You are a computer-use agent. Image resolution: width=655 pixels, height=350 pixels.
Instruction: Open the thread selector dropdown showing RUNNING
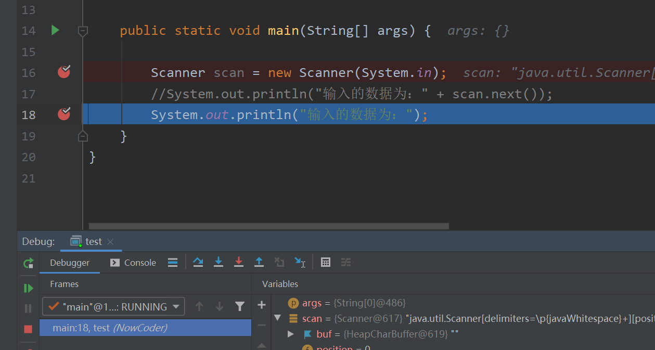113,307
